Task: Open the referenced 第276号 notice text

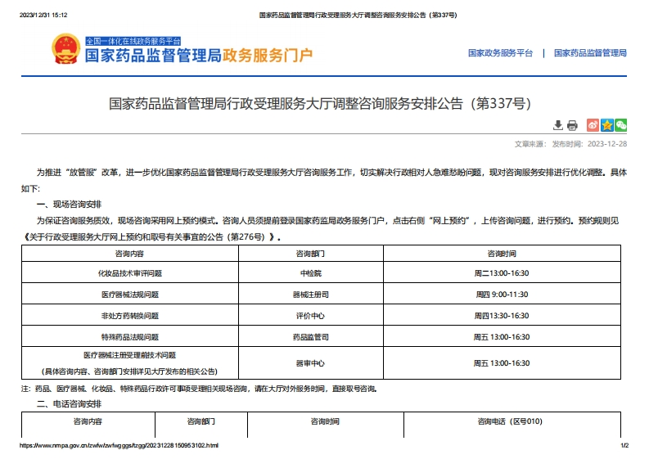Action: pyautogui.click(x=147, y=236)
